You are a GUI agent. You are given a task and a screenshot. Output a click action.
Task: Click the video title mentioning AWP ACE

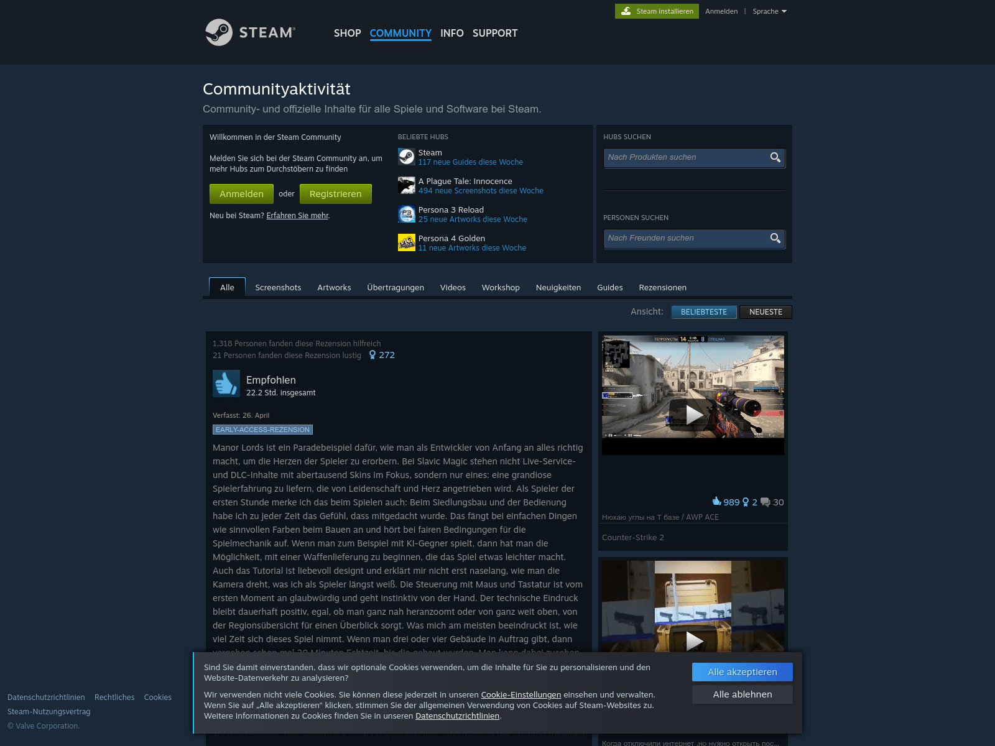tap(660, 517)
